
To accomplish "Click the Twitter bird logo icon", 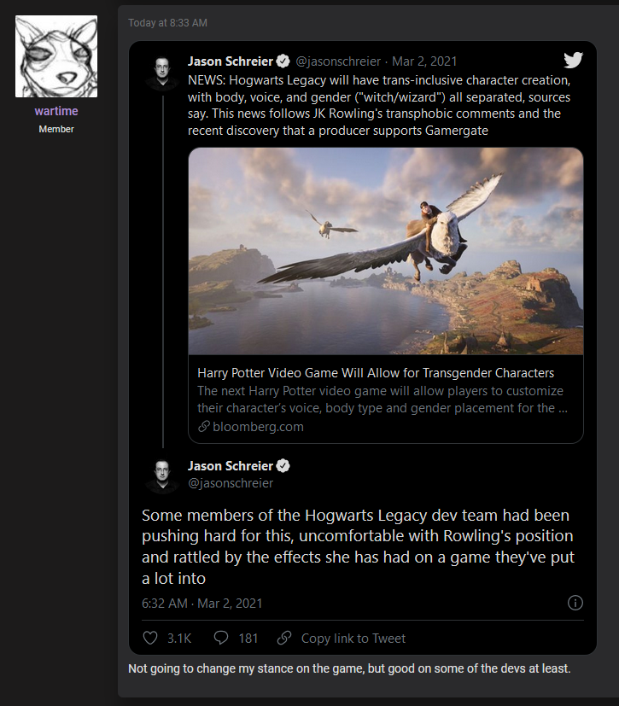I will pos(573,60).
